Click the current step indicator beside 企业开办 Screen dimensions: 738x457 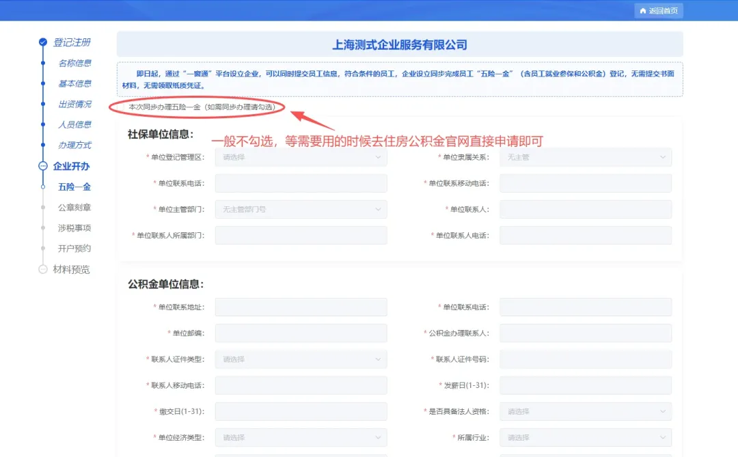[42, 166]
